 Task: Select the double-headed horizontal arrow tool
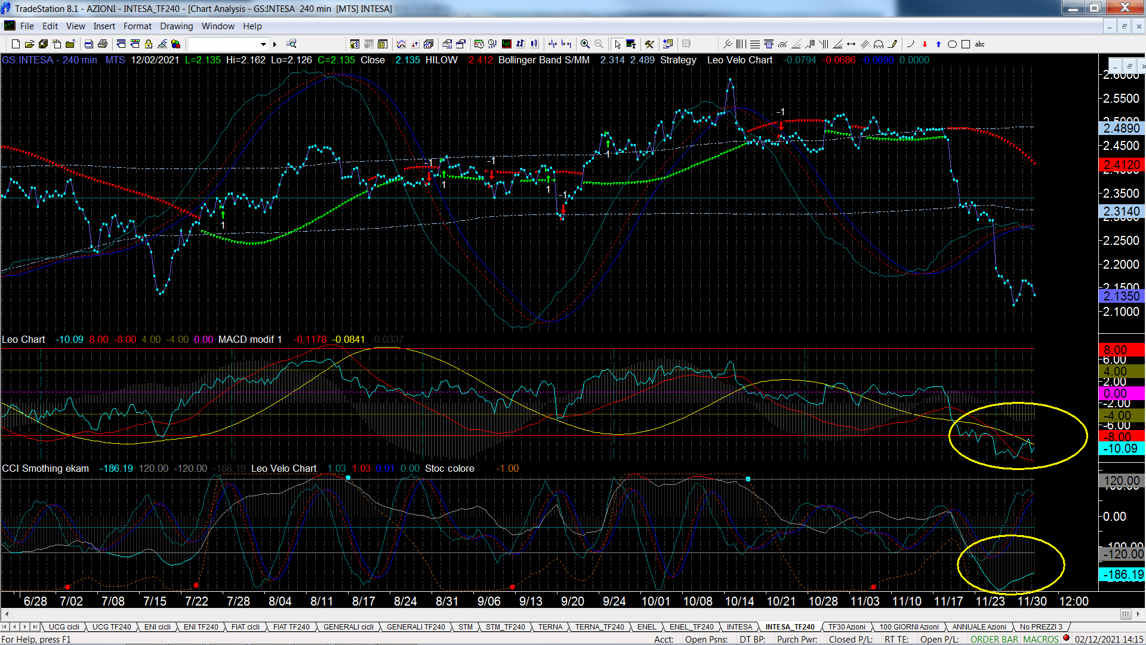(x=851, y=44)
